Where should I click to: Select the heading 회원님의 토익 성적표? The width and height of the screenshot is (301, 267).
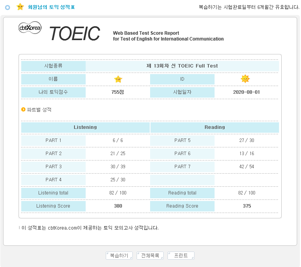(x=51, y=7)
